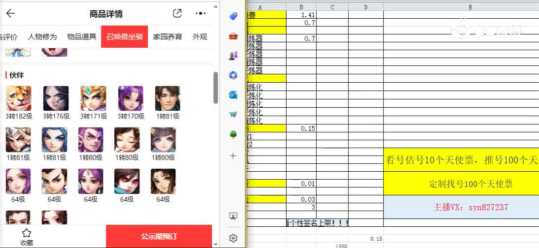Select the cell containing 0.03

pyautogui.click(x=301, y=199)
